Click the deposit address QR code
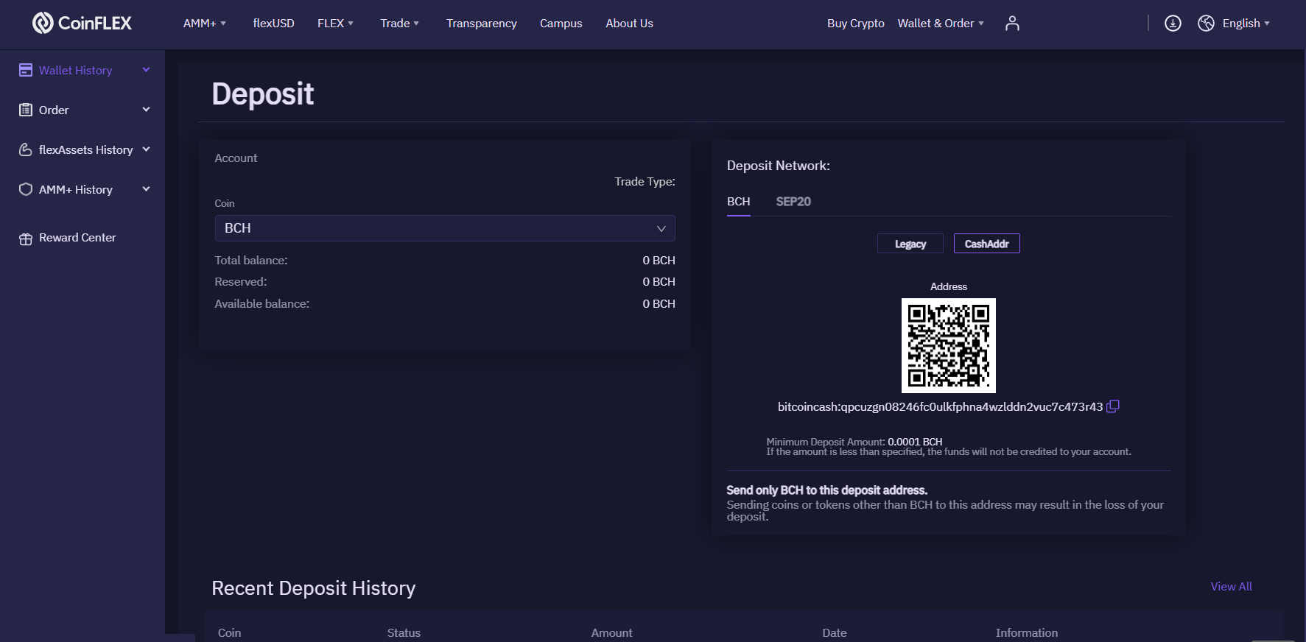Image resolution: width=1306 pixels, height=642 pixels. coord(948,345)
